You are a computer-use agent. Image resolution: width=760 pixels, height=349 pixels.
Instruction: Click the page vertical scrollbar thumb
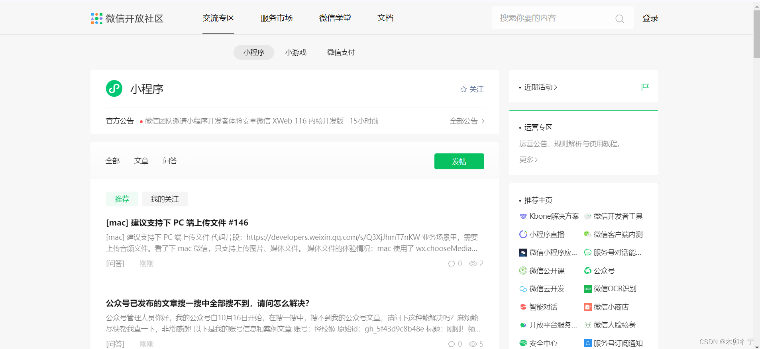(x=756, y=34)
